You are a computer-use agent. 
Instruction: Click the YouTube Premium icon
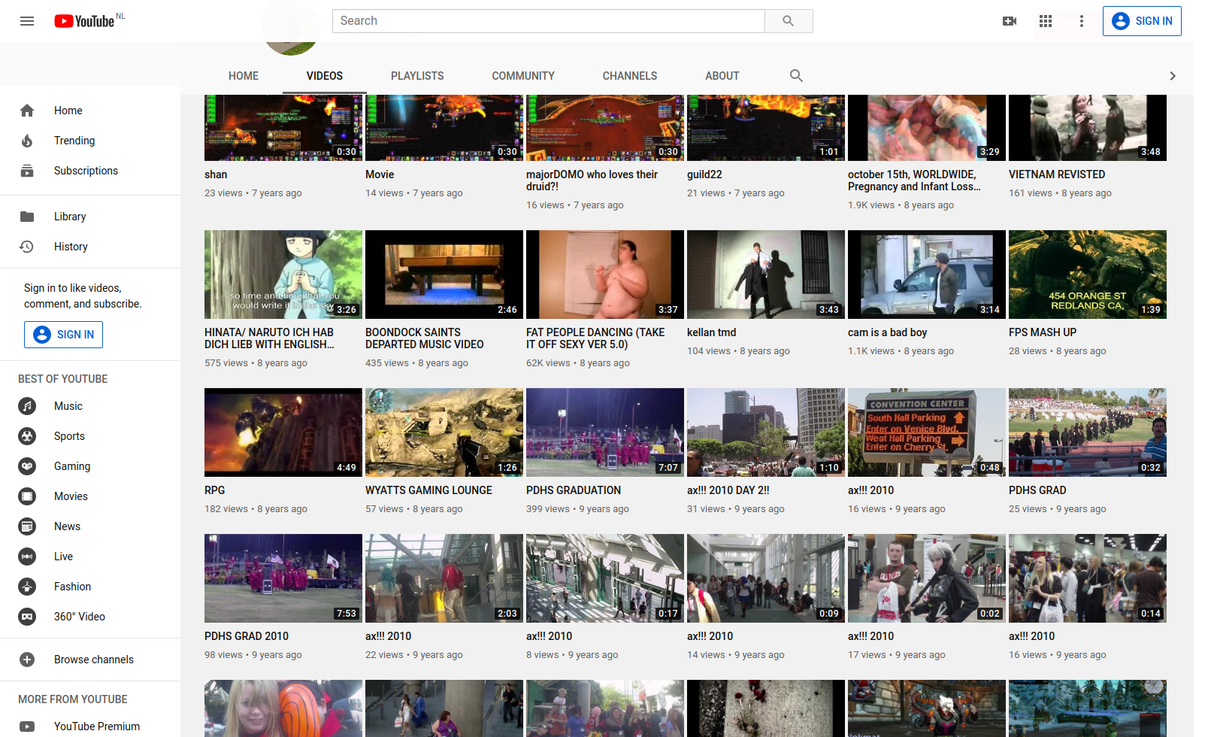pos(27,726)
